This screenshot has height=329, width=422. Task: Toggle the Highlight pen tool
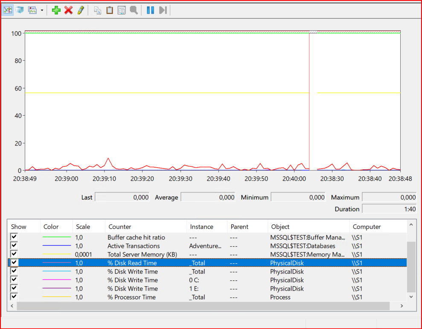(80, 10)
